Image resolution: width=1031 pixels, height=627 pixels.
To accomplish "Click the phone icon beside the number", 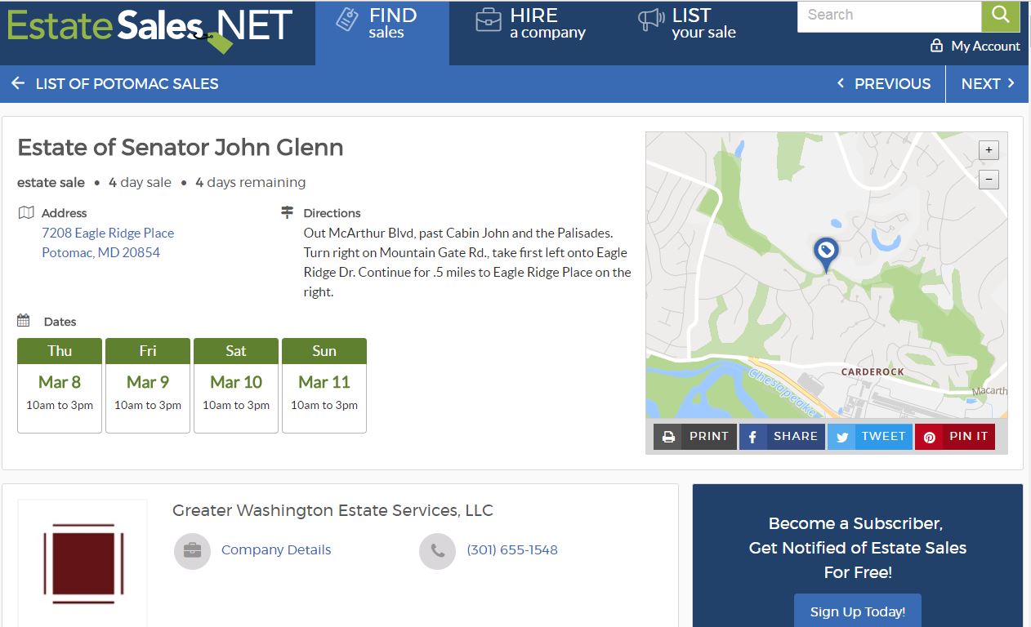I will [438, 550].
